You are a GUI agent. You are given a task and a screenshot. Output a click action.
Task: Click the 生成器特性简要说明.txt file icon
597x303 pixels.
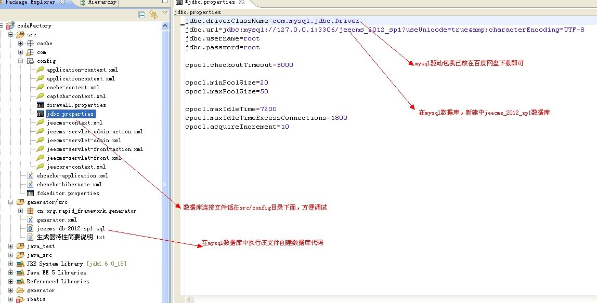click(31, 237)
